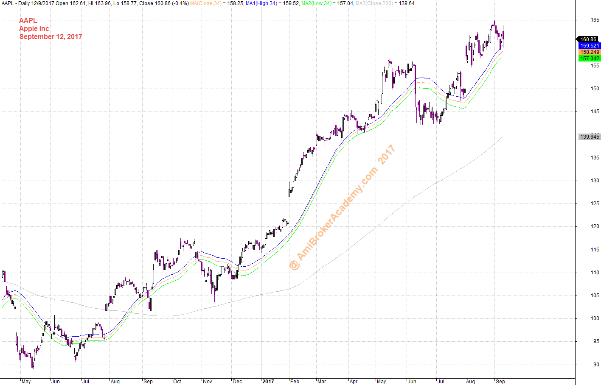Image resolution: width=601 pixels, height=385 pixels.
Task: Click the 'MA(Close,34) = 158.25' header text
Action: tap(216, 3)
